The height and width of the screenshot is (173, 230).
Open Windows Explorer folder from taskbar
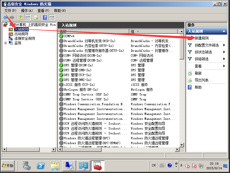pyautogui.click(x=55, y=166)
